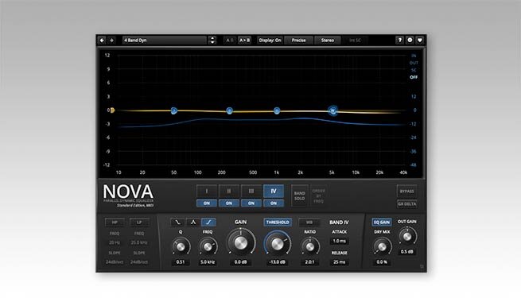Screen dimensions: 521x298
Task: Click the gain value field 0.0 dB
Action: [240, 262]
